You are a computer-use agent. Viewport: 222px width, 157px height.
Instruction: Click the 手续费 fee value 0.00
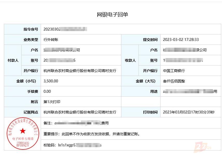click(x=47, y=91)
